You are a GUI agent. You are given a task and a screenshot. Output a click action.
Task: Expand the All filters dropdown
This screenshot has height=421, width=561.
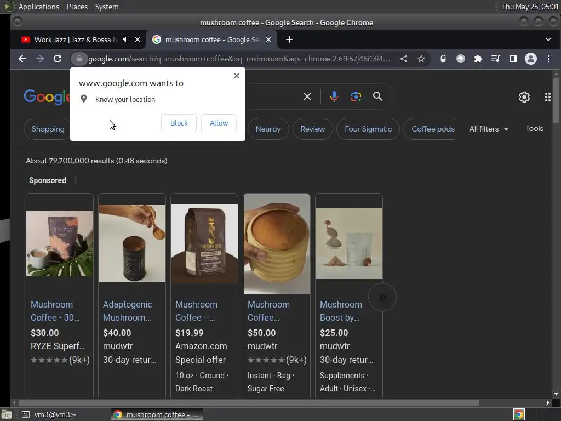(489, 129)
